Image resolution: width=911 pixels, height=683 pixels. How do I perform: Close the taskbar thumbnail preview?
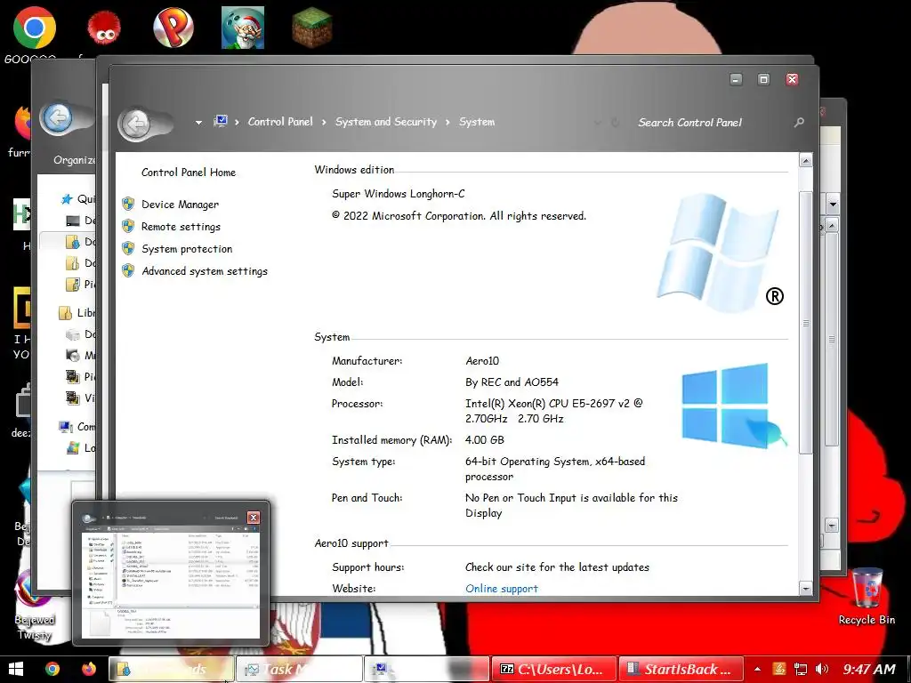[x=254, y=518]
